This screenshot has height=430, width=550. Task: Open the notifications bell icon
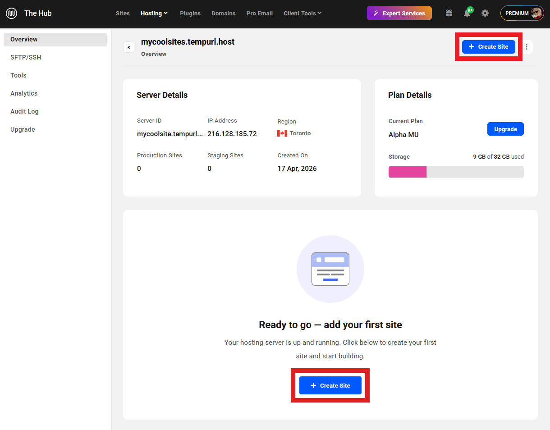467,13
